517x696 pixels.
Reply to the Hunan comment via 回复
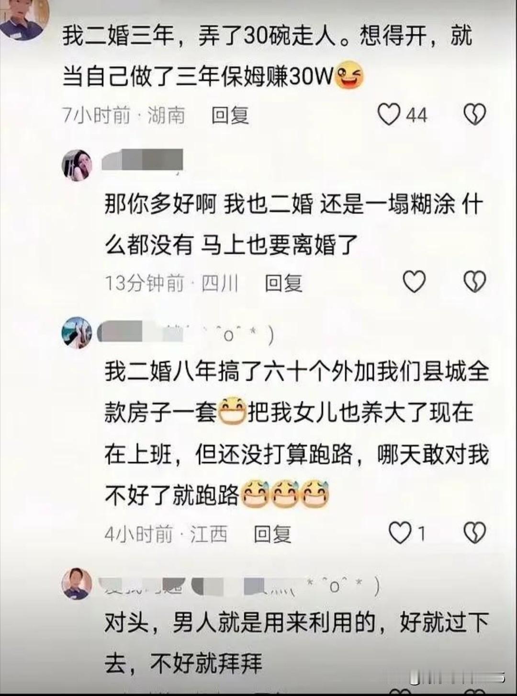coord(230,115)
